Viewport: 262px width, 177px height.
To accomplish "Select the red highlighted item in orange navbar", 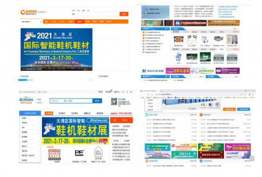I will tap(79, 21).
